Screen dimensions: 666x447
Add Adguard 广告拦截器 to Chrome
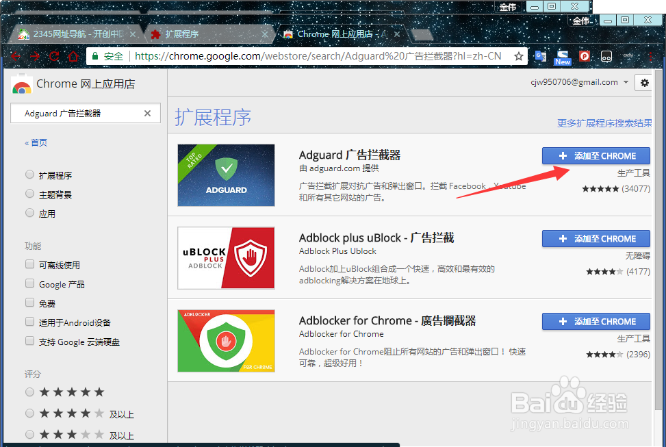pos(596,156)
